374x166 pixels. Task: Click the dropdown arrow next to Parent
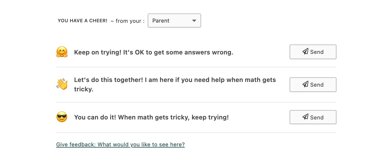pyautogui.click(x=194, y=21)
